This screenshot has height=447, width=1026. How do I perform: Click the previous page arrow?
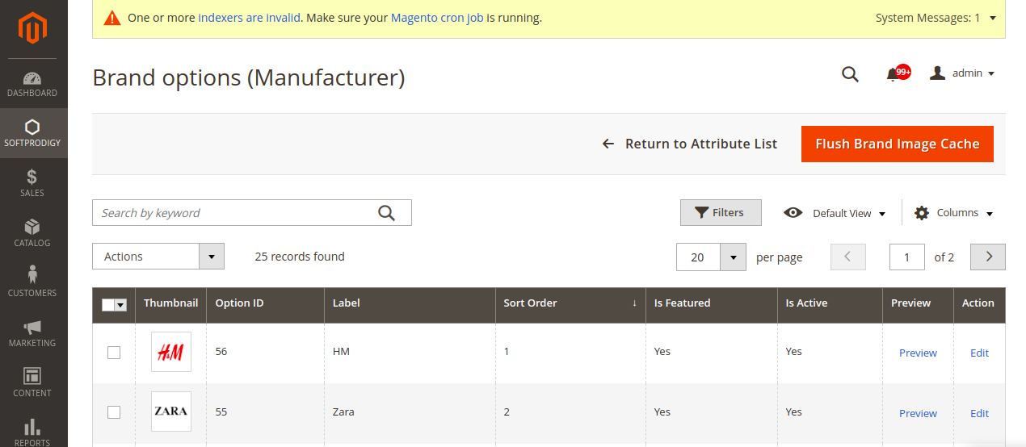point(847,257)
